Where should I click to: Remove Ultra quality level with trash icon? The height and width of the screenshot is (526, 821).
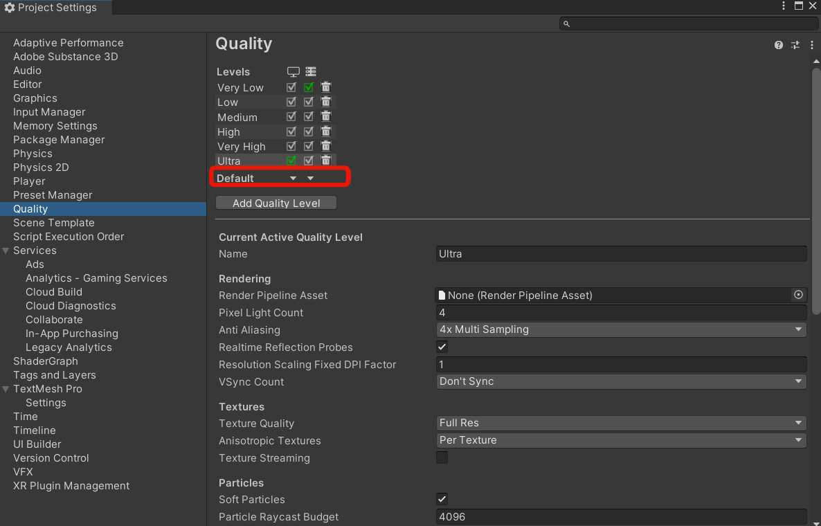326,161
